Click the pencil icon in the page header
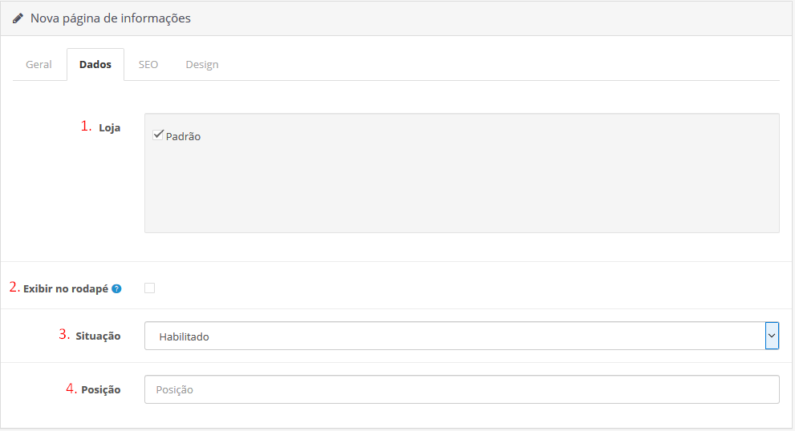Screen dimensions: 795x431 coord(18,18)
